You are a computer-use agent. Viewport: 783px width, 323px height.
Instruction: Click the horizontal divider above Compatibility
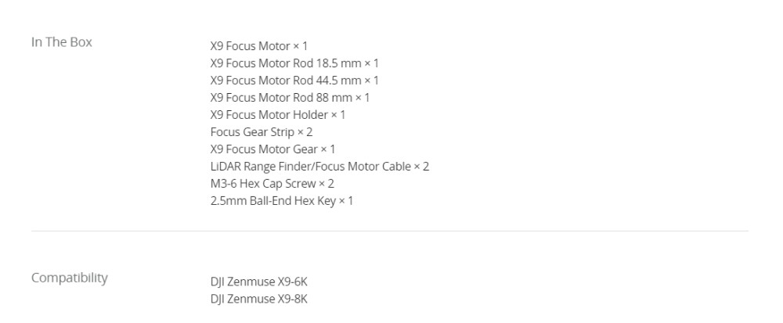[x=390, y=231]
